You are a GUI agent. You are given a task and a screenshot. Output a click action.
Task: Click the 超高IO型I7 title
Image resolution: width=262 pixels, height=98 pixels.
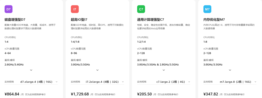[79, 20]
